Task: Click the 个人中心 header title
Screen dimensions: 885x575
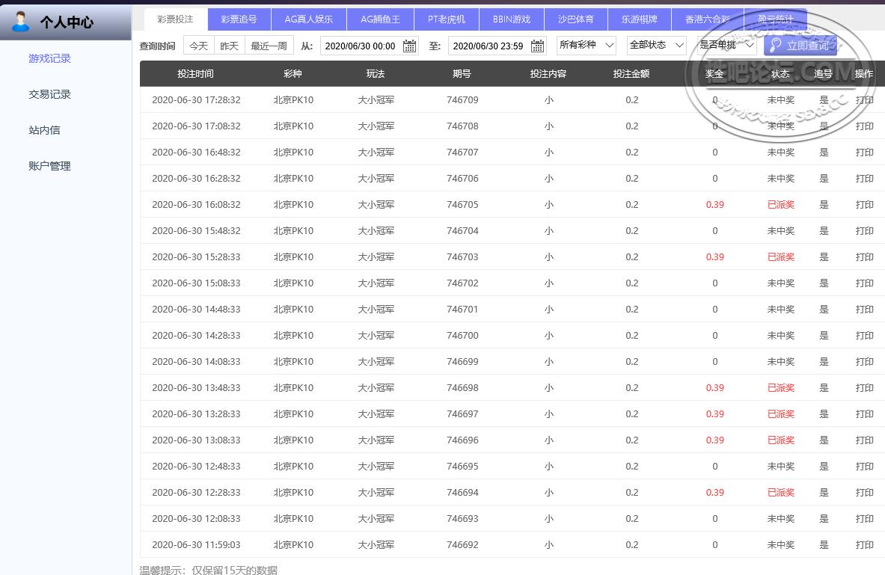Action: point(67,22)
